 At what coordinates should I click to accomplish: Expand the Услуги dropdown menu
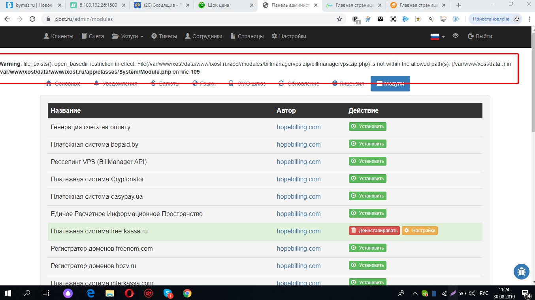[128, 36]
